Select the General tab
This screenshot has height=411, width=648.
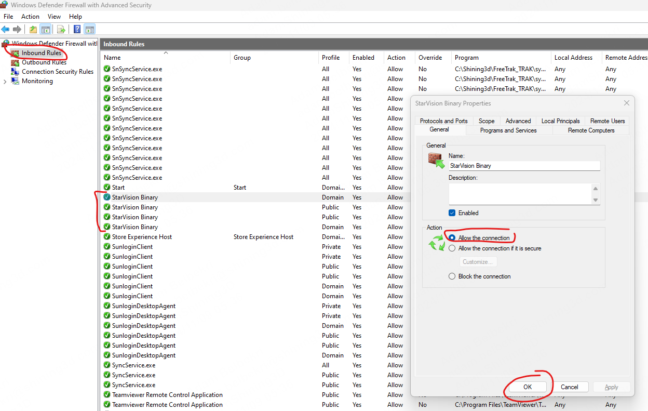pos(439,129)
